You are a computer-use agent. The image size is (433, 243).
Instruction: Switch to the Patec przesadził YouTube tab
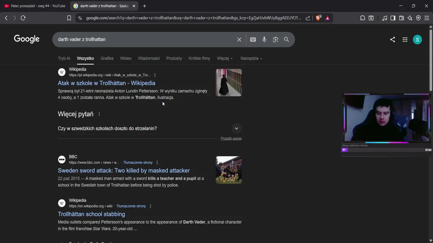35,6
